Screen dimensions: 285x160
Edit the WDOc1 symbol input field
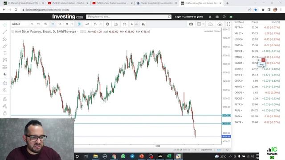(x=20, y=24)
